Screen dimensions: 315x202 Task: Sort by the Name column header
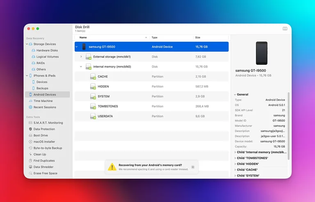pyautogui.click(x=112, y=38)
